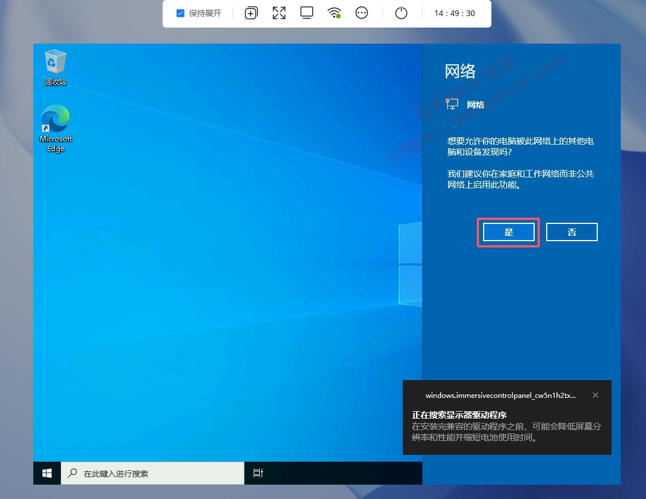Image resolution: width=646 pixels, height=499 pixels.
Task: Click the 正在搜索显示器驱动程序 notification title
Action: (x=459, y=415)
